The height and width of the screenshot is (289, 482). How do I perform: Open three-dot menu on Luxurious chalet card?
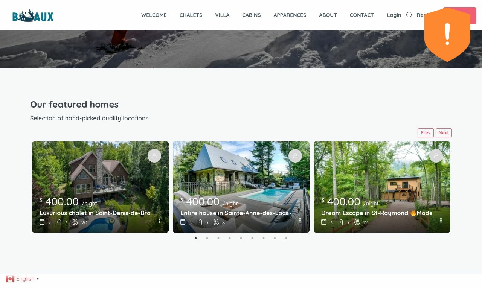tap(159, 220)
